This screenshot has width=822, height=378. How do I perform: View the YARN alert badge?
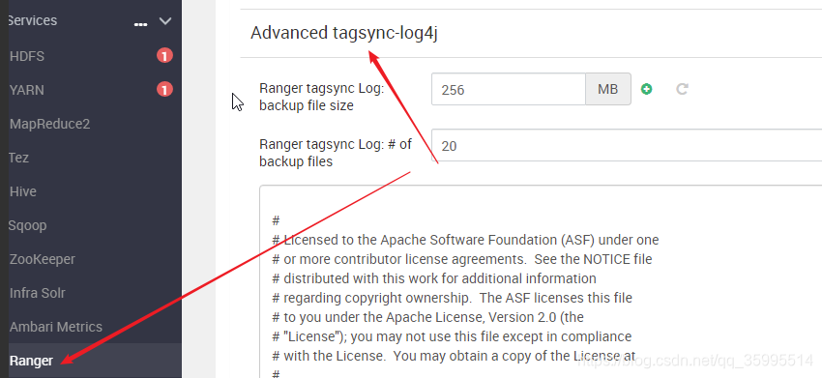(164, 90)
